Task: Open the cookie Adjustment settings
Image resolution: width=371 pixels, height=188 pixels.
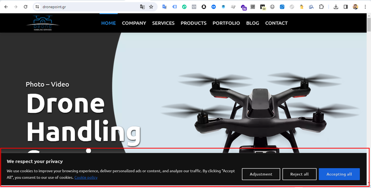Action: click(261, 174)
